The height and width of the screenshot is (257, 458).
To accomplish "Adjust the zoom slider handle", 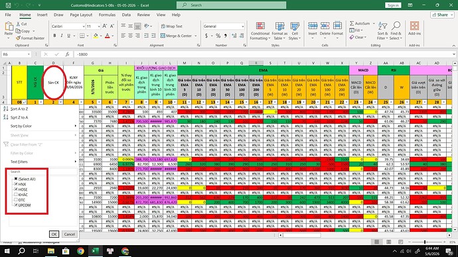I will click(x=425, y=242).
